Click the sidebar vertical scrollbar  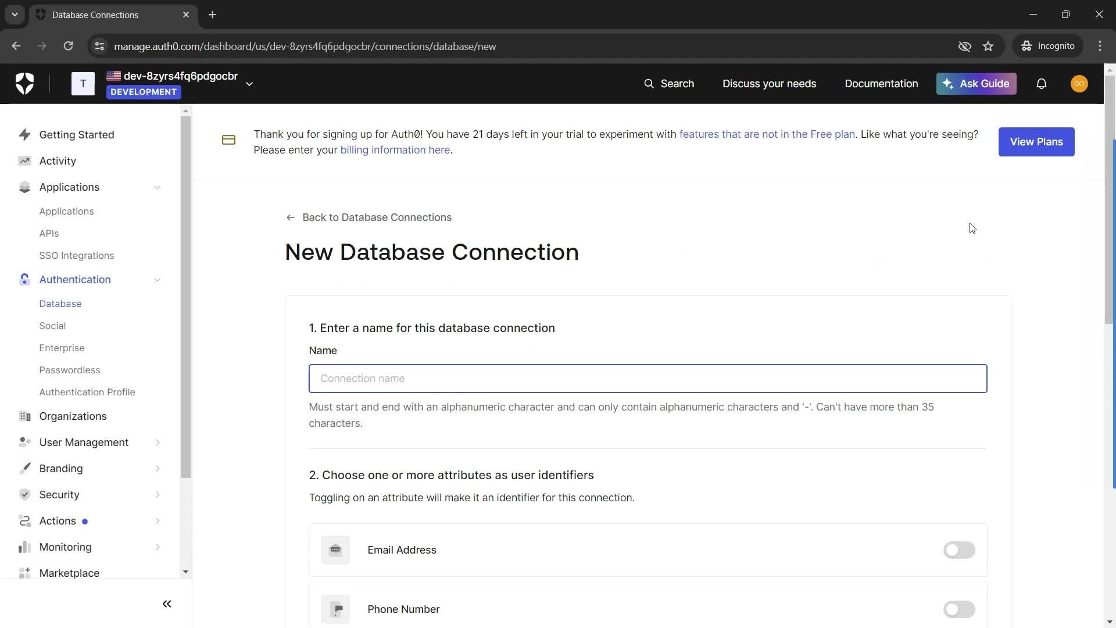[x=185, y=297]
